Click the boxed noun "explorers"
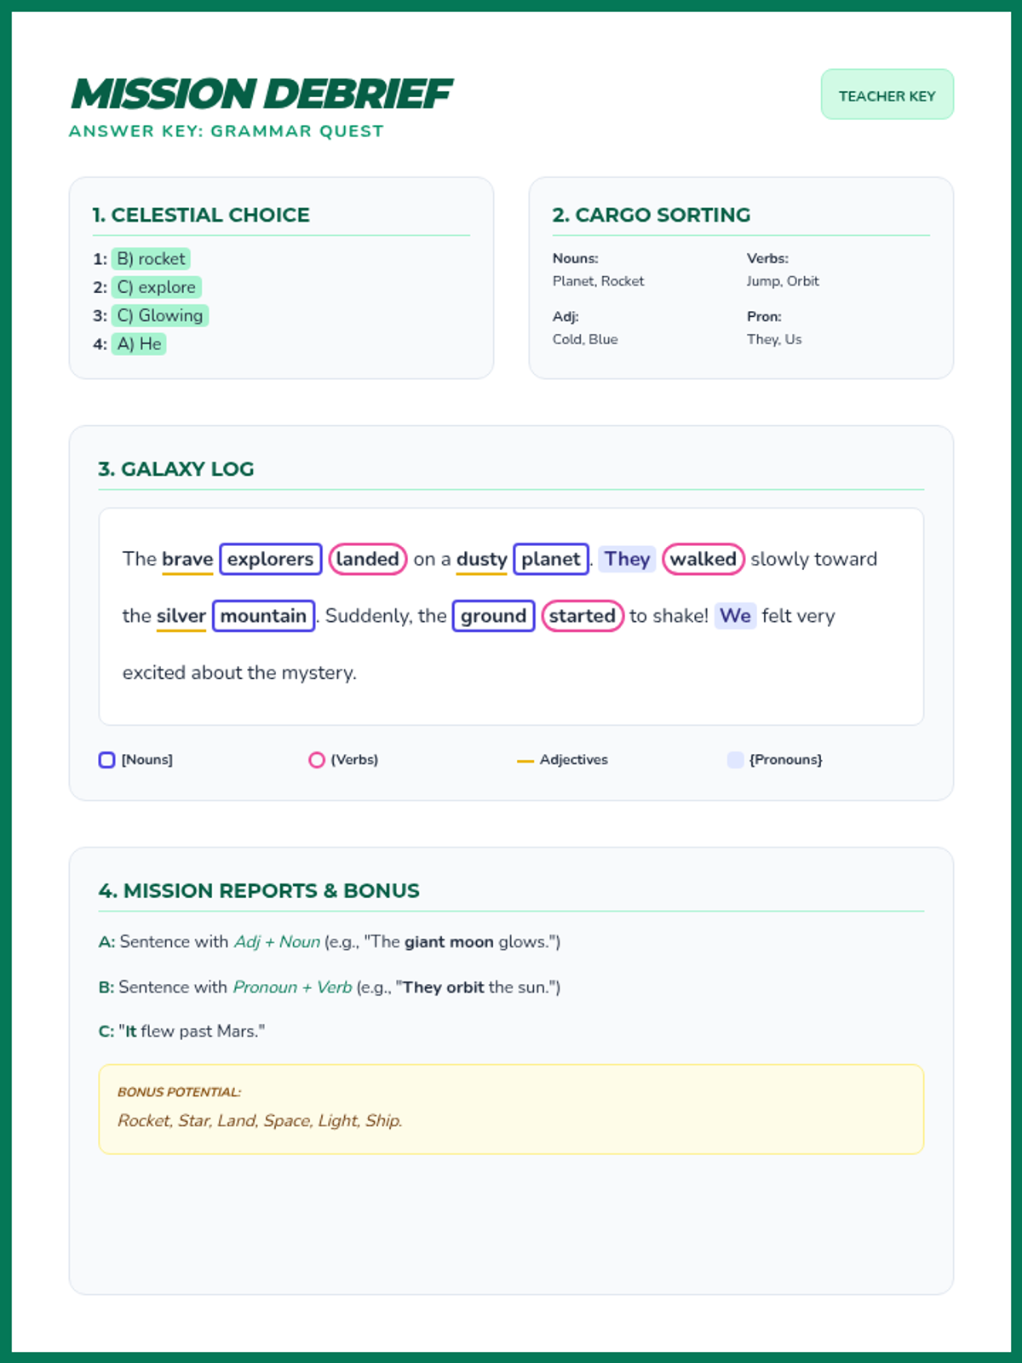The image size is (1022, 1363). (x=271, y=560)
